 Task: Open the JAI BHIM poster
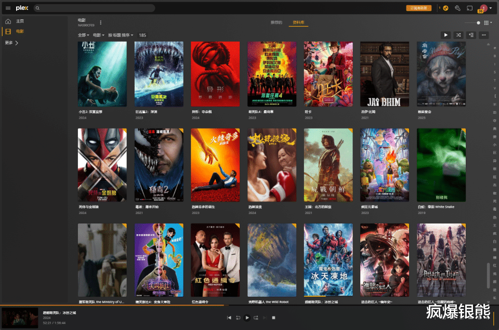(385, 74)
